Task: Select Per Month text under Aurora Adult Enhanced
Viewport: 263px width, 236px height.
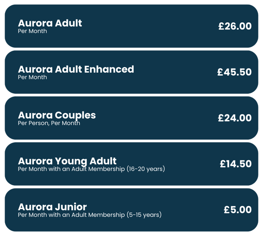Action: (33, 77)
